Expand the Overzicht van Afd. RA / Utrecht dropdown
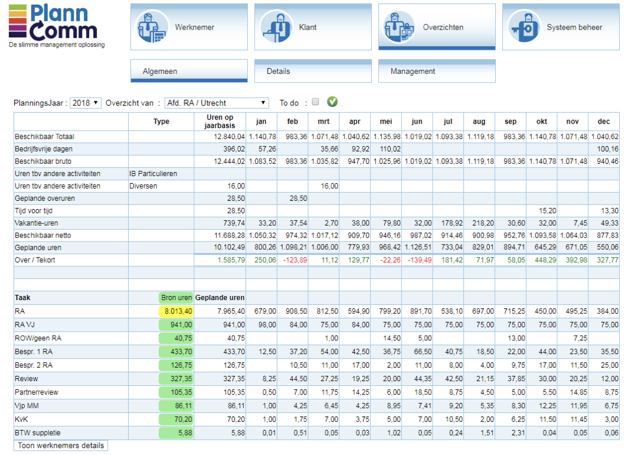Viewport: 628px width, 455px height. 217,103
